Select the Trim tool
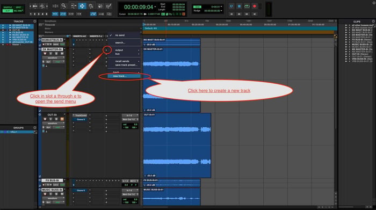376x210 pixels. [x=73, y=6]
